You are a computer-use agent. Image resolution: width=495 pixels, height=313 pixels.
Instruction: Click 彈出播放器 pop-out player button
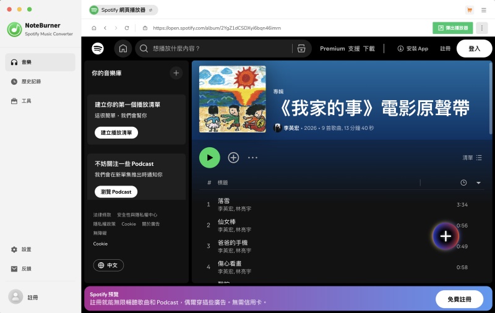[x=453, y=28]
